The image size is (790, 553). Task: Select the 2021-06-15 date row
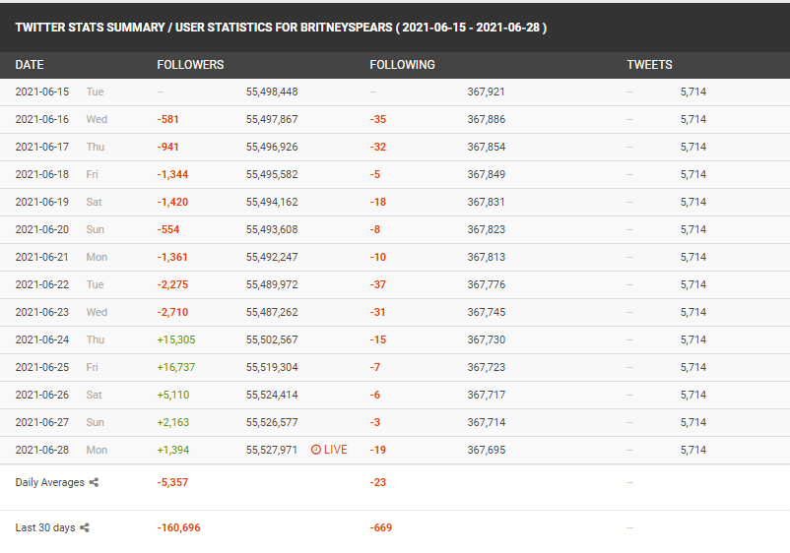click(395, 92)
